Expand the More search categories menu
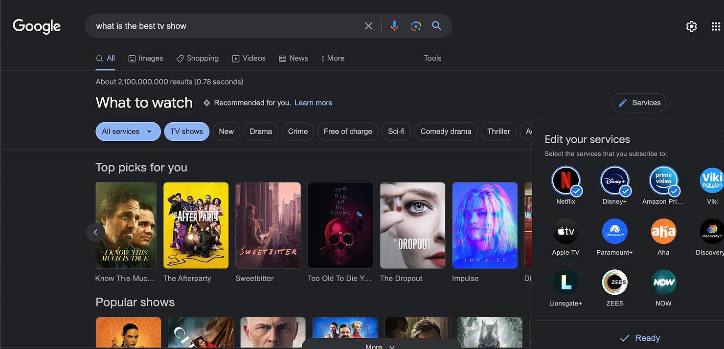The height and width of the screenshot is (349, 724). [x=333, y=58]
